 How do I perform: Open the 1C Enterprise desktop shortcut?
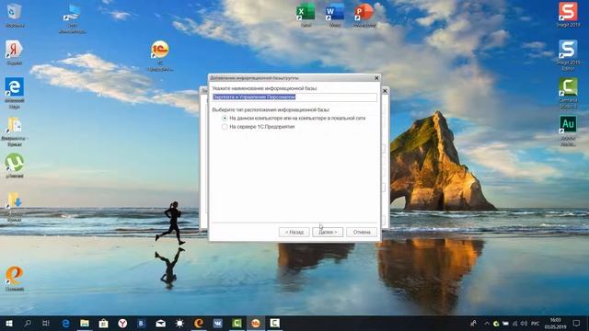[160, 55]
